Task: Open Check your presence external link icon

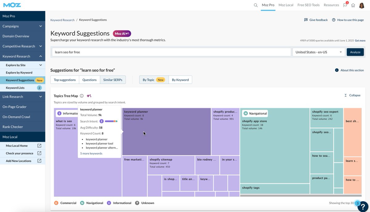Action: click(x=39, y=153)
